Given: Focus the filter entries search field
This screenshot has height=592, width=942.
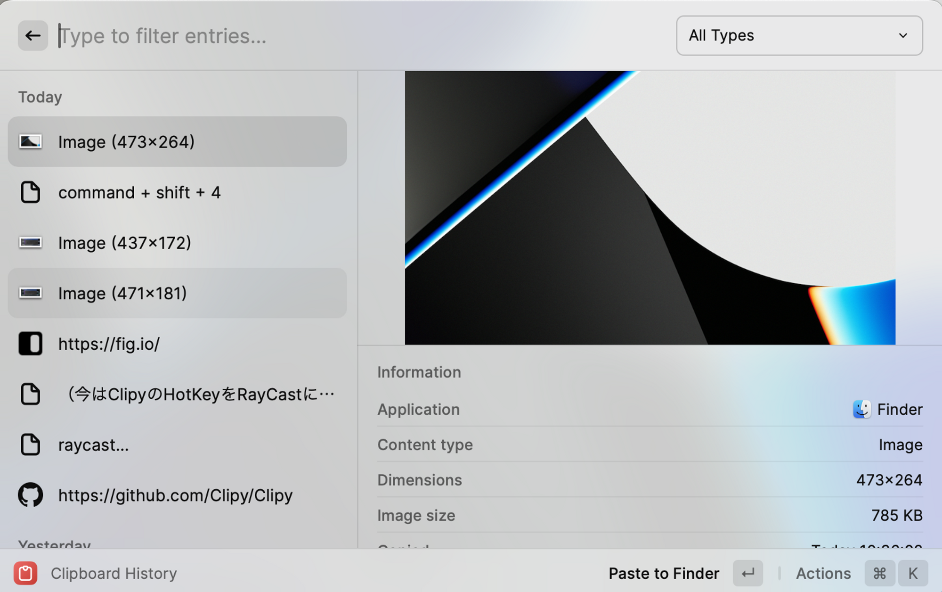Looking at the screenshot, I should tap(358, 36).
